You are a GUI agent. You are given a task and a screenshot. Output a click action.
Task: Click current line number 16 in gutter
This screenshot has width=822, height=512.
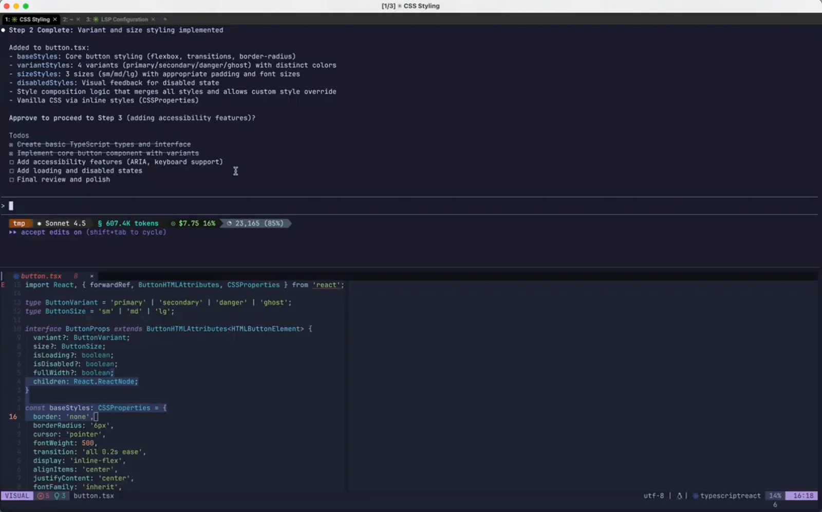(x=13, y=417)
